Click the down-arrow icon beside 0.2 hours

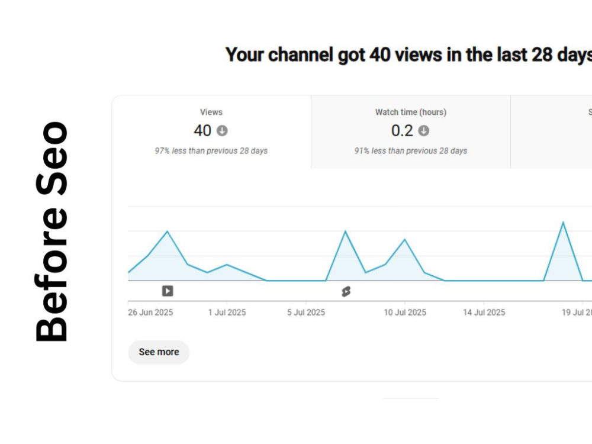click(424, 131)
